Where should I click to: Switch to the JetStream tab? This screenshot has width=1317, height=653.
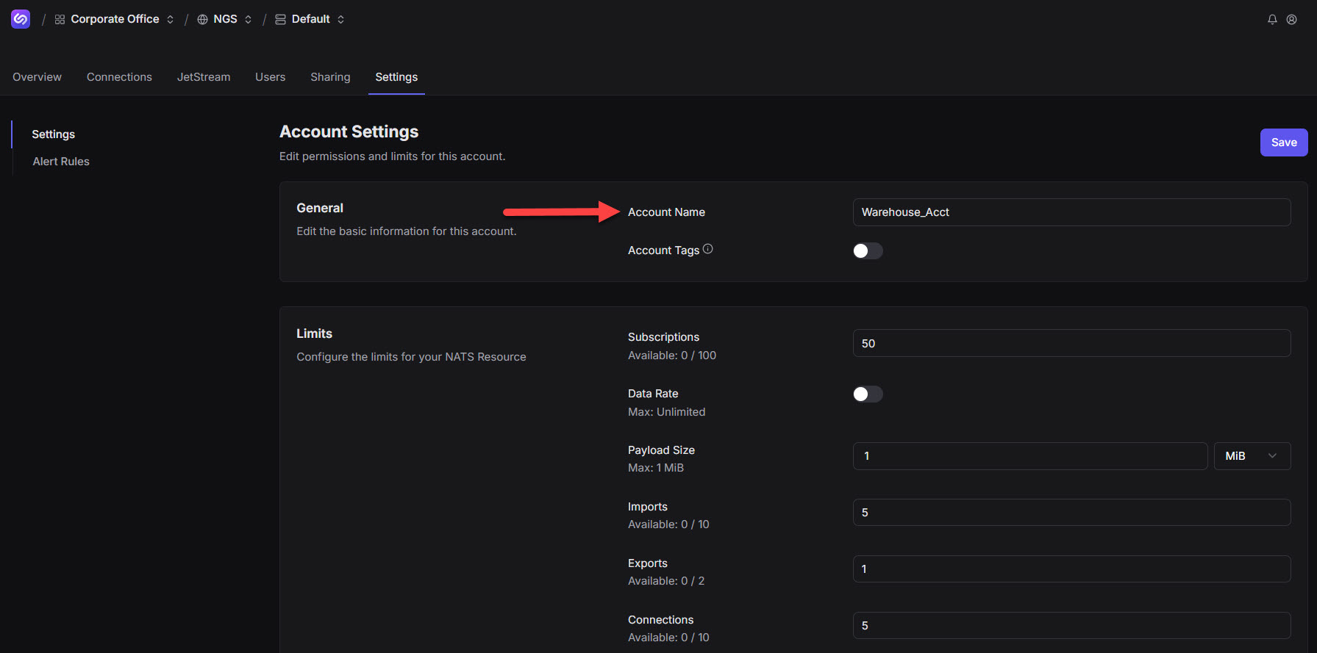pyautogui.click(x=204, y=77)
